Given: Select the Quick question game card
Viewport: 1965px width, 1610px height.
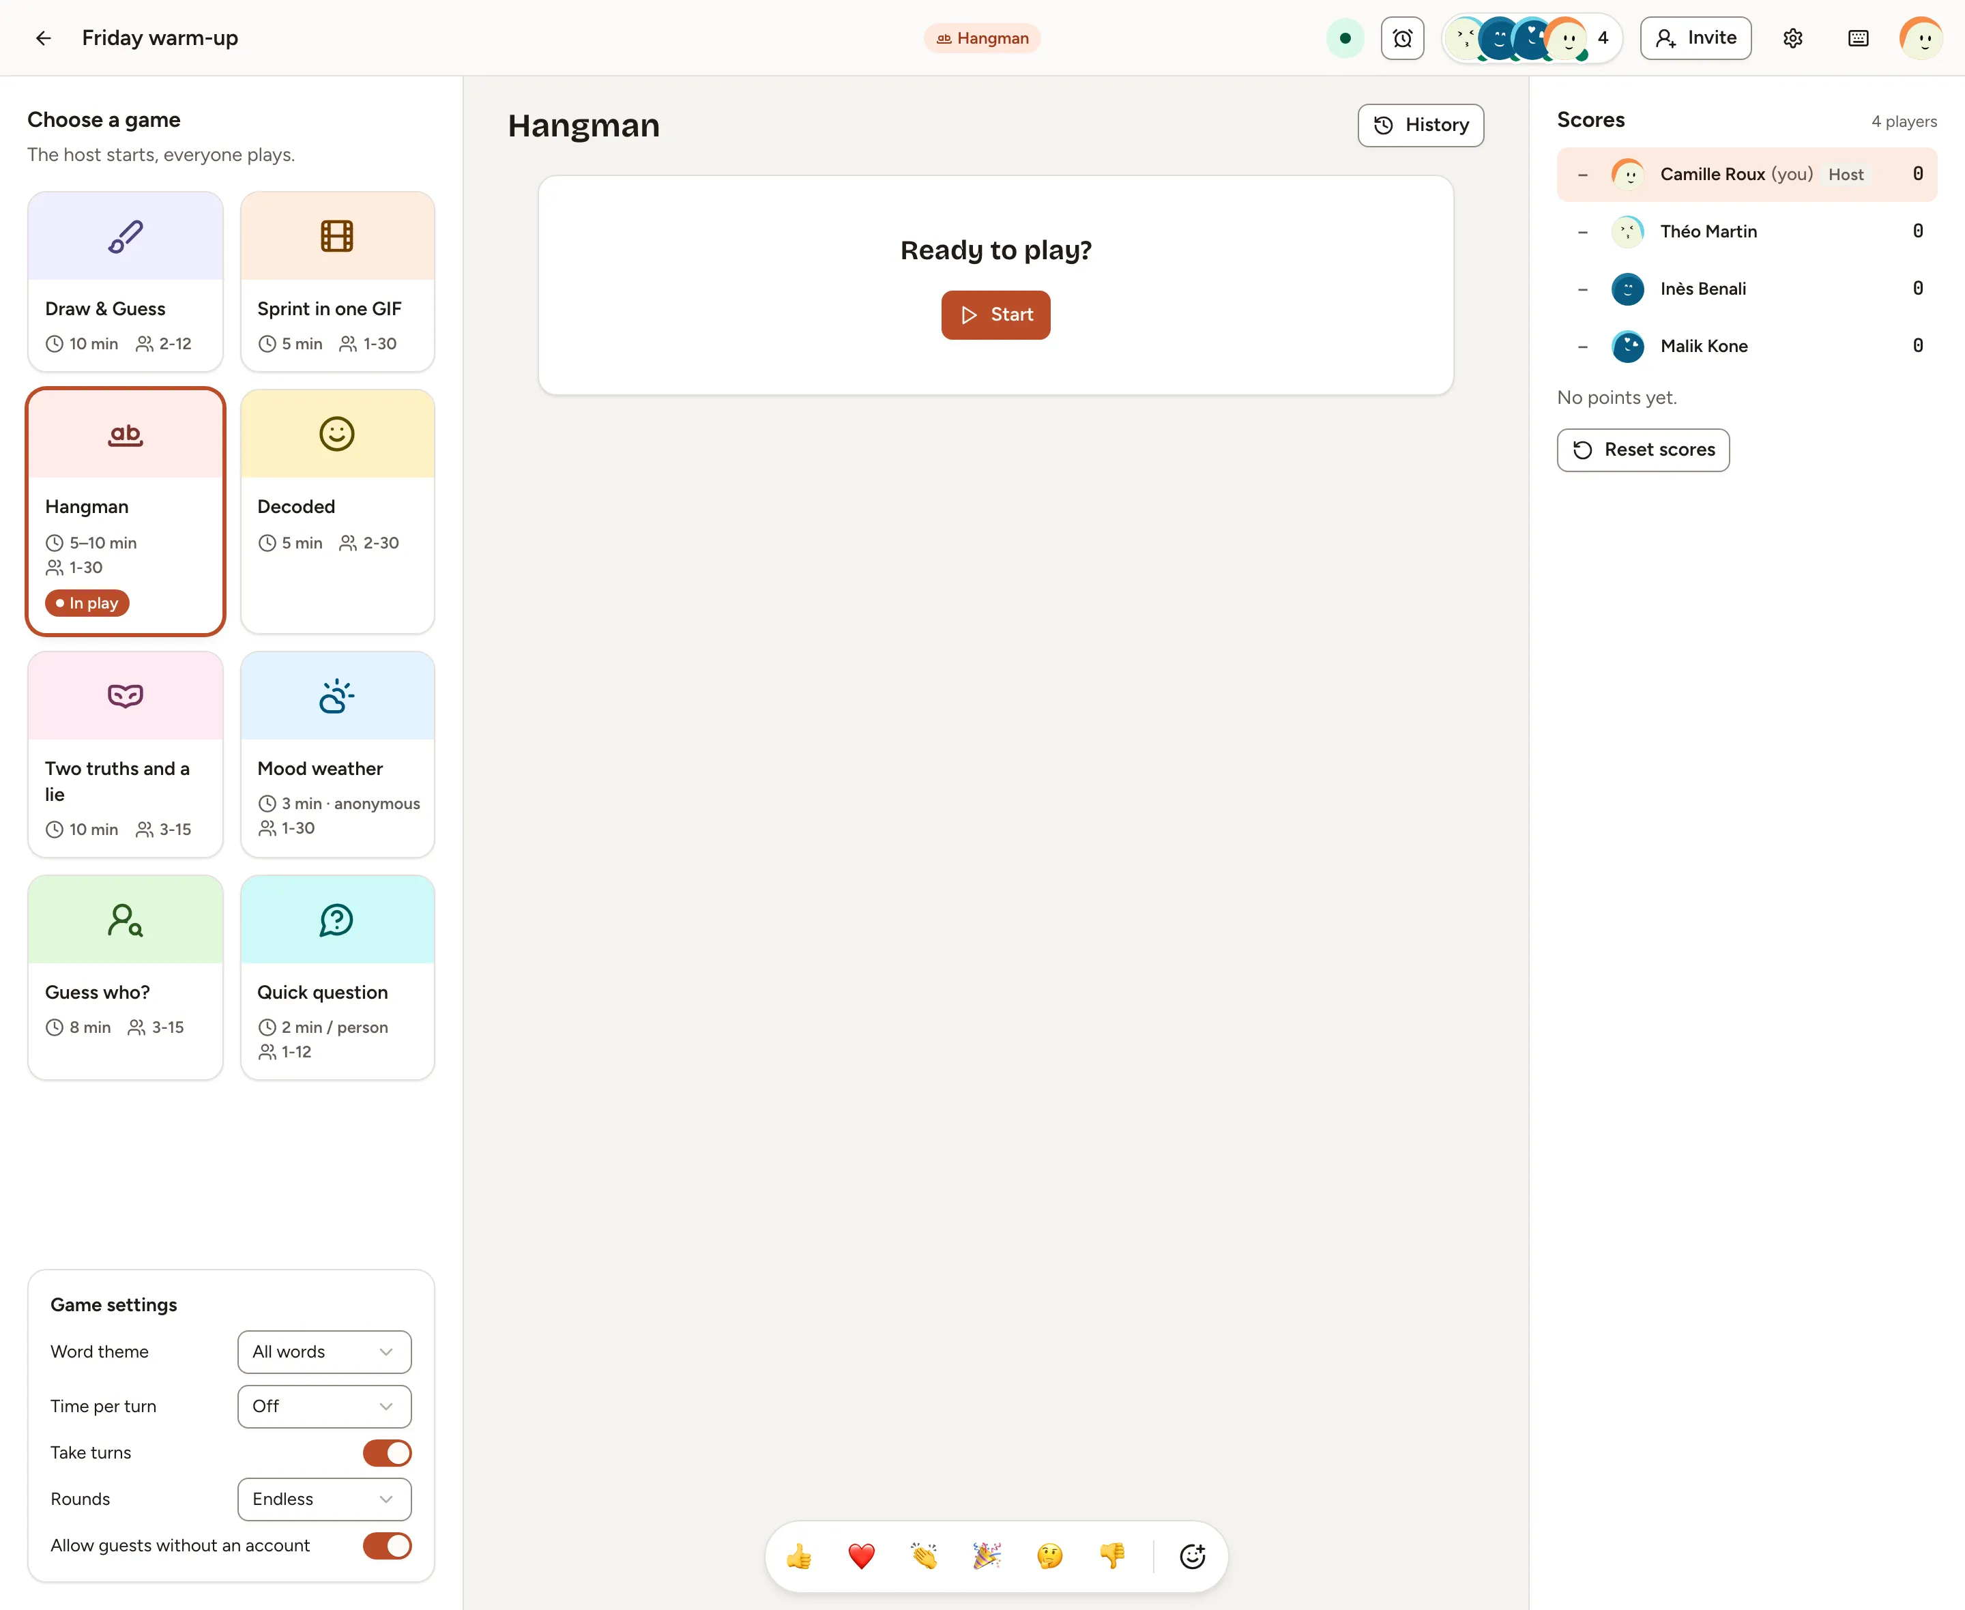Looking at the screenshot, I should (338, 978).
